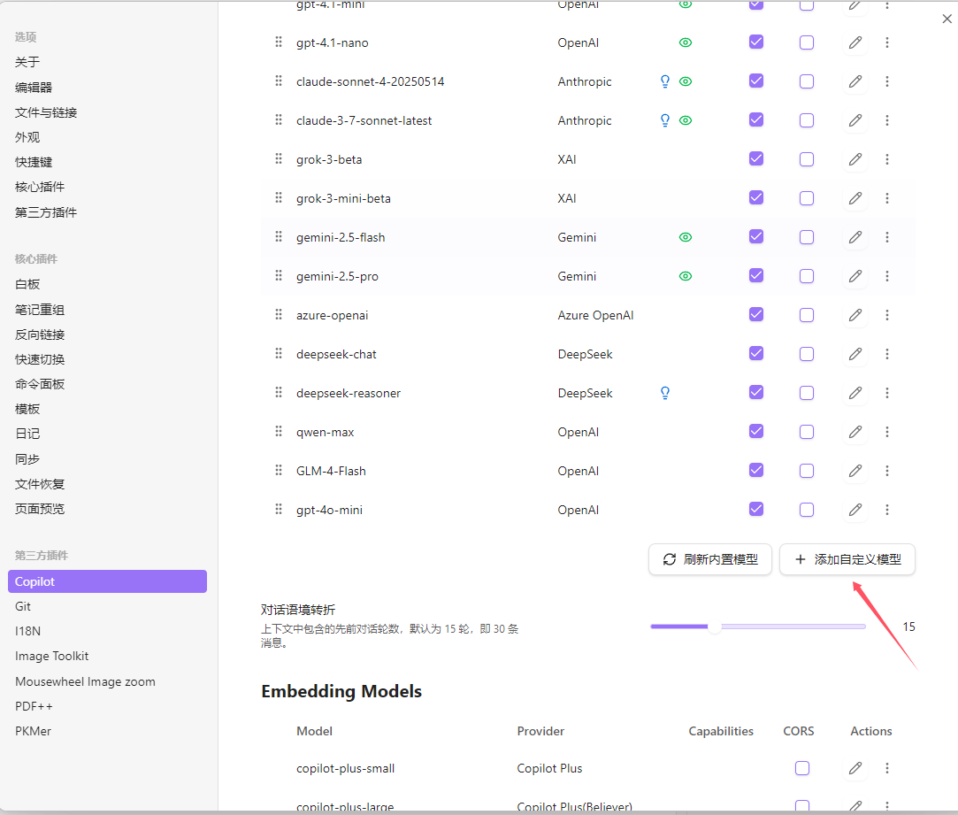Open more options for deepseek-reasoner
Viewport: 958px width, 815px height.
point(887,393)
